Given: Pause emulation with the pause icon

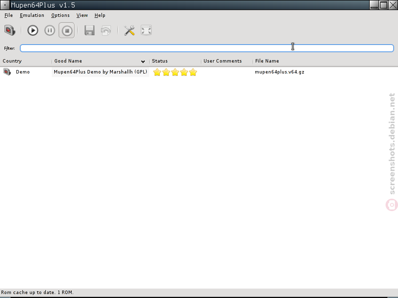Looking at the screenshot, I should pyautogui.click(x=49, y=30).
